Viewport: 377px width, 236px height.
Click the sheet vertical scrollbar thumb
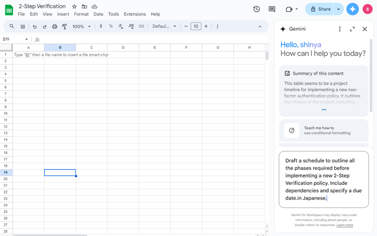pos(267,56)
